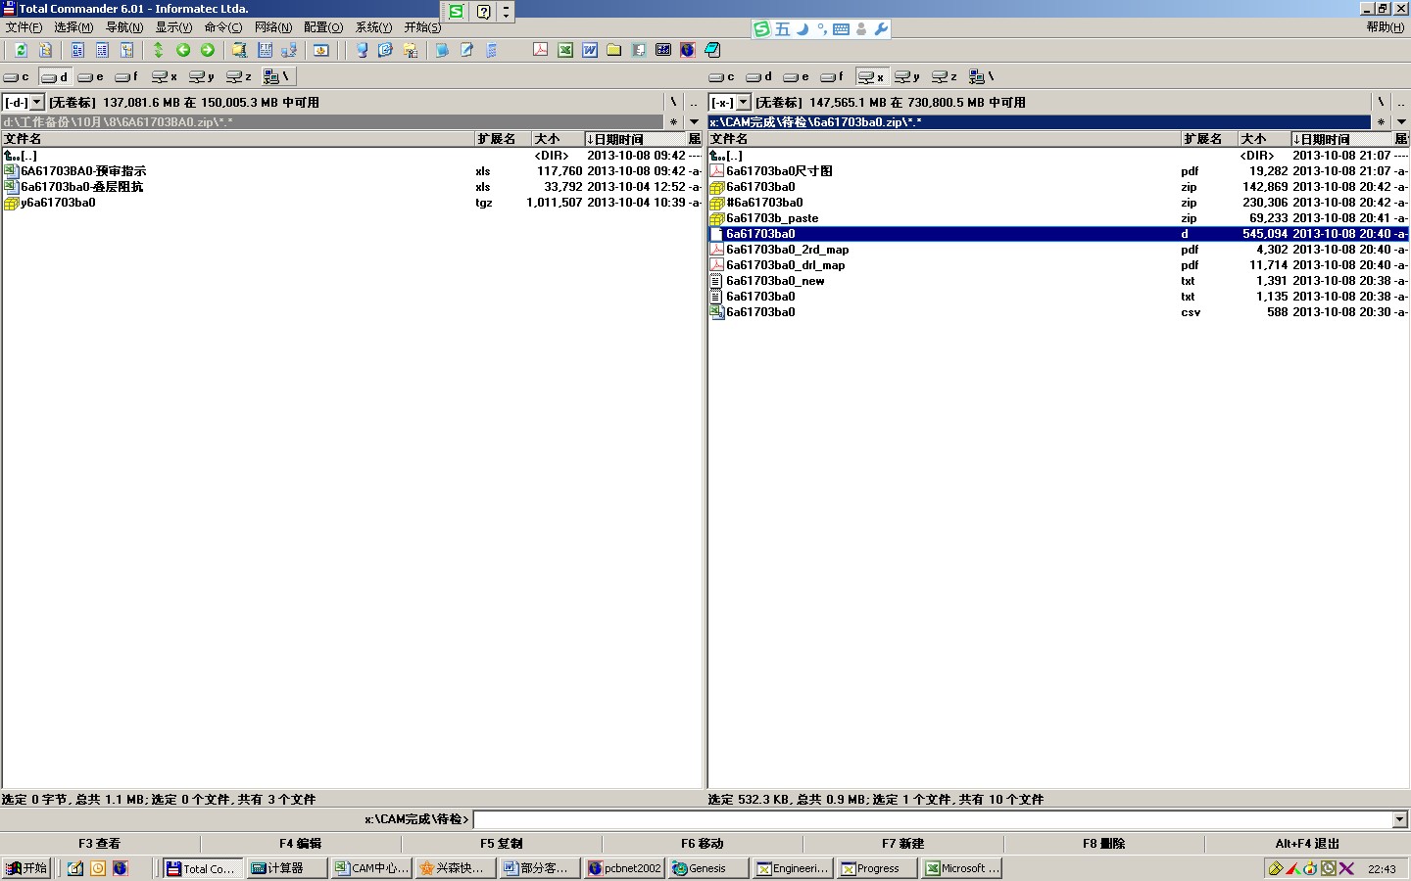Click the command line input field
The width and height of the screenshot is (1411, 881).
932,819
